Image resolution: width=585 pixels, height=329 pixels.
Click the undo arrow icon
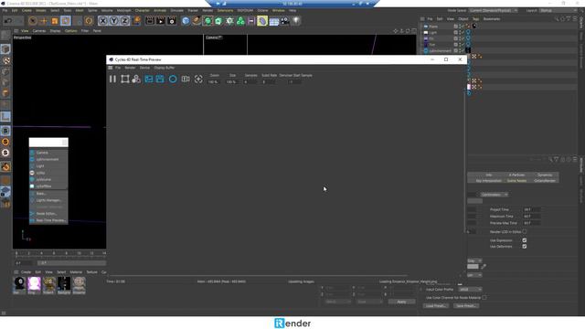tap(8, 21)
